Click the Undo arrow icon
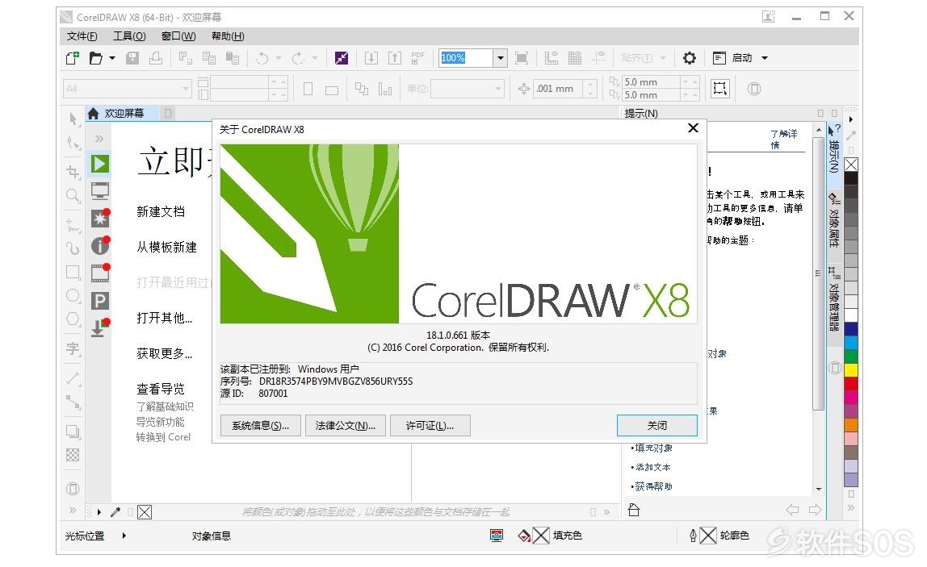 coord(262,58)
